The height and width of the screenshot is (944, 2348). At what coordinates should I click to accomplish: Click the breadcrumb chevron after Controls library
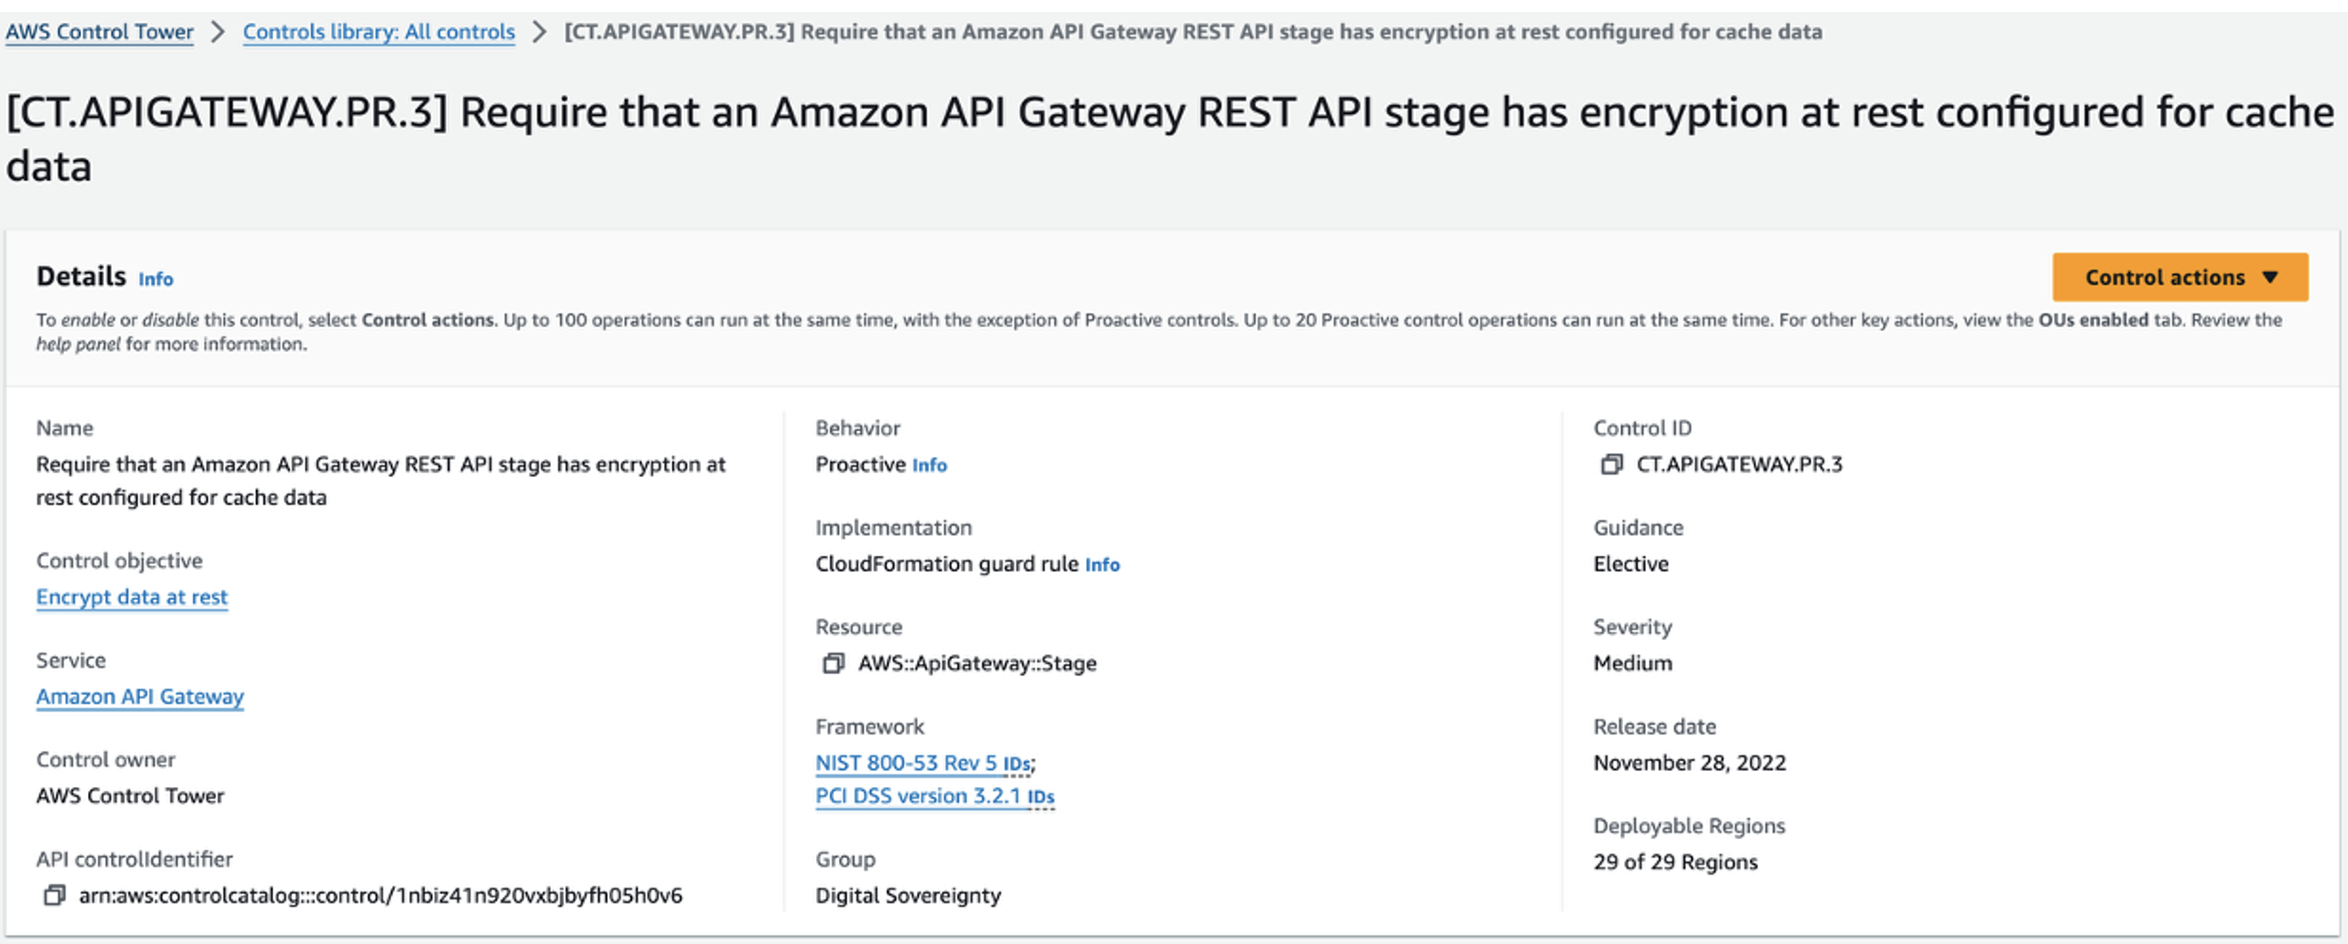point(540,32)
